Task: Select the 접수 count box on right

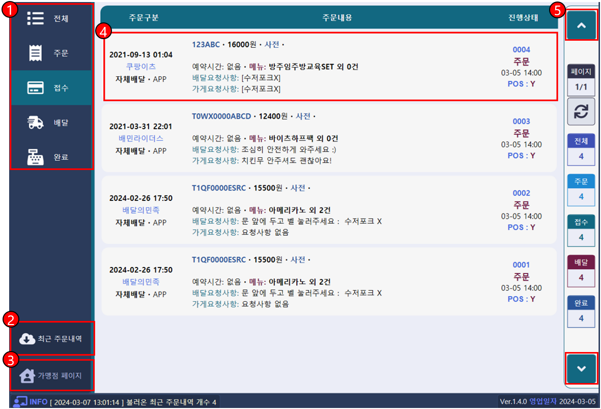Action: [x=581, y=230]
